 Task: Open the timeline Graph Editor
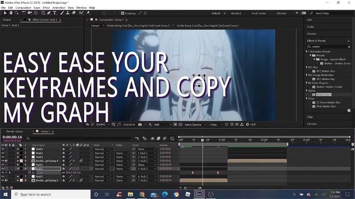[x=173, y=138]
